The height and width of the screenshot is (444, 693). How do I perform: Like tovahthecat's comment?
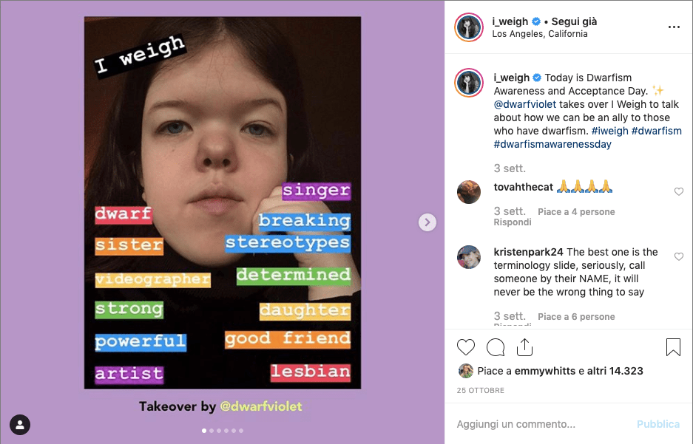(678, 192)
